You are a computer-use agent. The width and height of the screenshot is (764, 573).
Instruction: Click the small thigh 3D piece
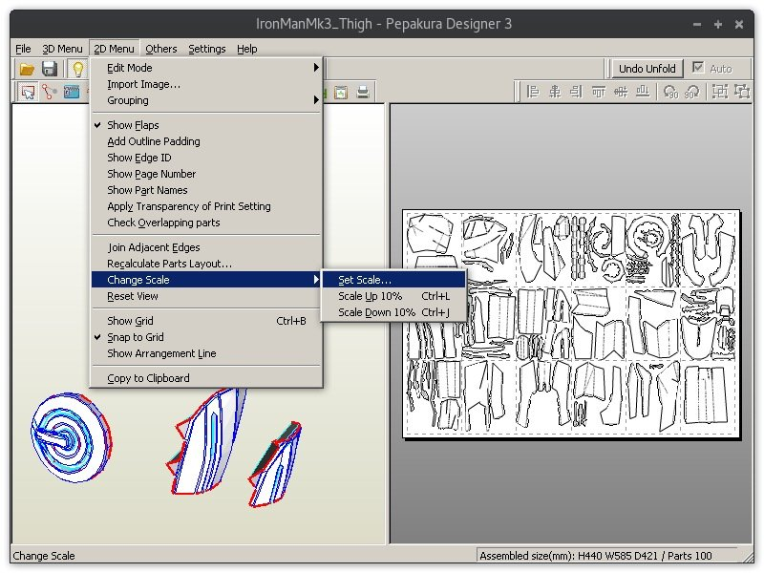[275, 464]
